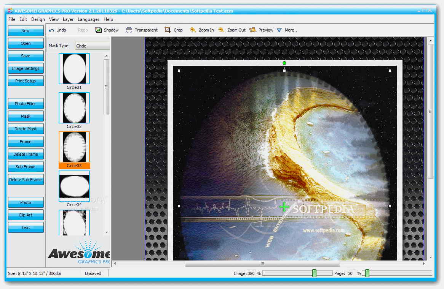Click the green rotation handle above image
This screenshot has height=289, width=444.
284,63
